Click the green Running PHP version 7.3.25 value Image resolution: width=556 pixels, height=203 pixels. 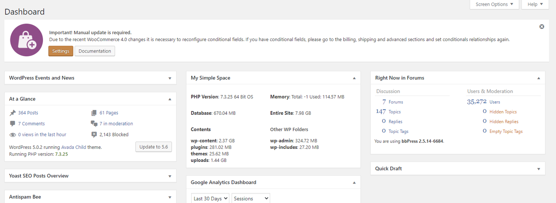[x=61, y=154]
